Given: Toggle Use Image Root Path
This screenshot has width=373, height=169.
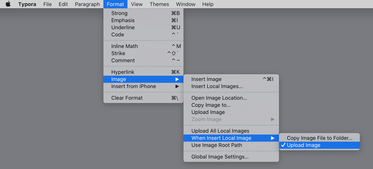Looking at the screenshot, I should [x=217, y=145].
